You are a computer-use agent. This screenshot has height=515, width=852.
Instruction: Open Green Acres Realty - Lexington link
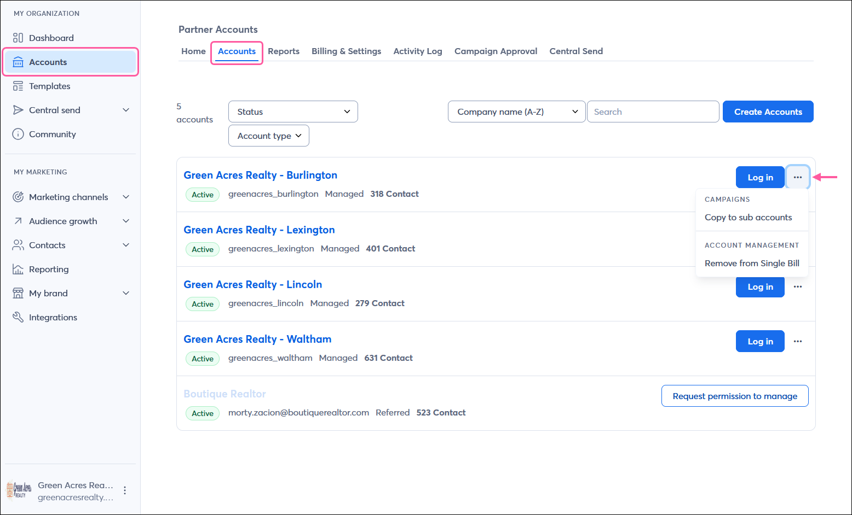tap(259, 230)
